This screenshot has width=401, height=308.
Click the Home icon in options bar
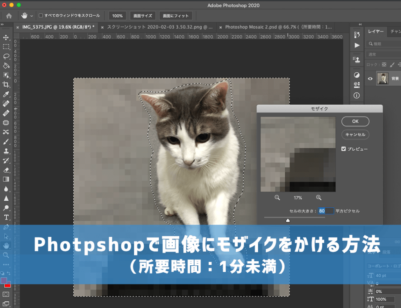9,16
